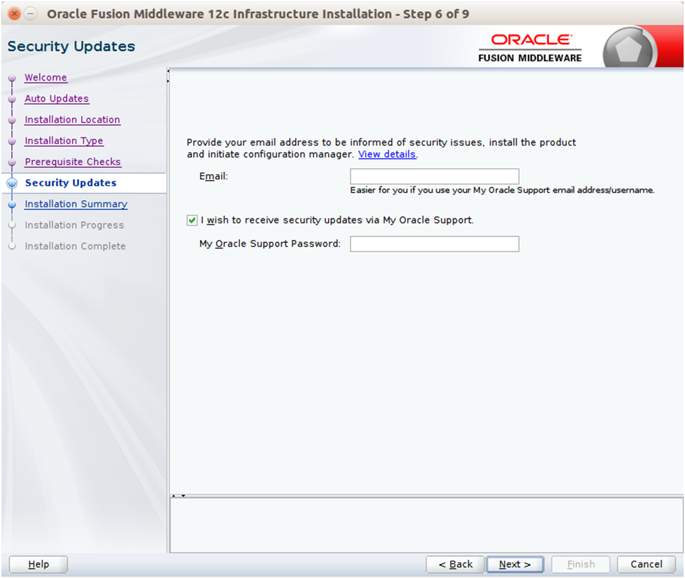This screenshot has width=685, height=579.
Task: Click the Installation Progress disabled step text
Action: tap(74, 225)
